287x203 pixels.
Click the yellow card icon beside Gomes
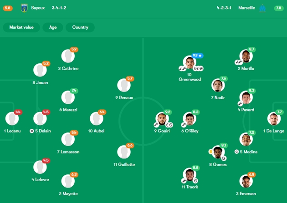click(x=210, y=152)
